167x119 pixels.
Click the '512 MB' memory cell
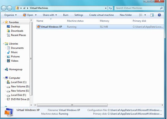point(104,27)
